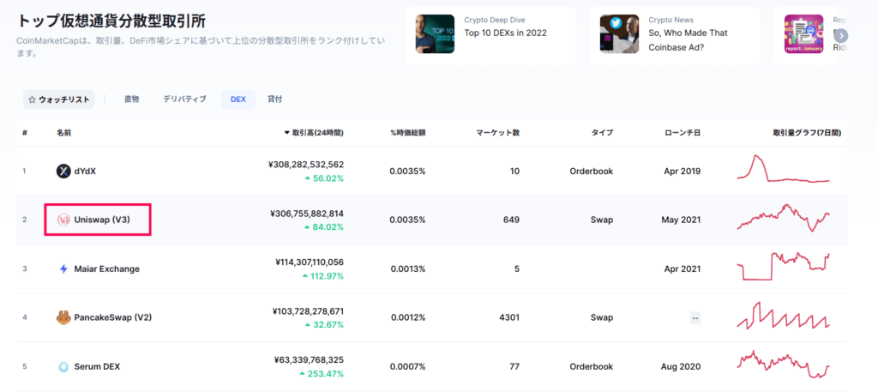Click the 取引量グラフ(7日間) column header

[x=807, y=133]
